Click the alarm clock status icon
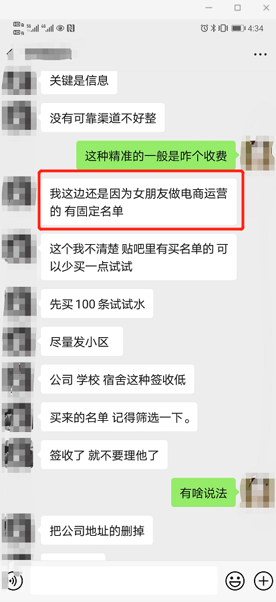 204,28
